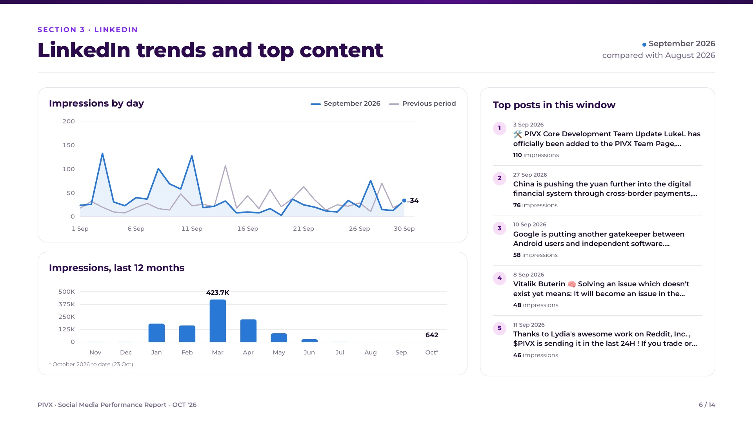The image size is (753, 423).
Task: Click the January bar in the 12-month chart
Action: (x=156, y=333)
